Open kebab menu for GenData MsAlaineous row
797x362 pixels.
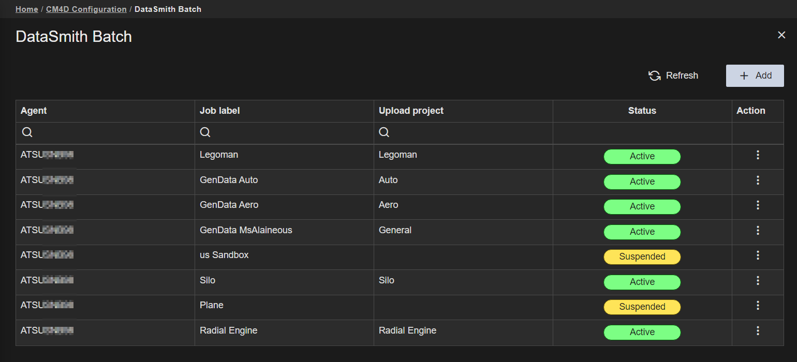tap(758, 231)
